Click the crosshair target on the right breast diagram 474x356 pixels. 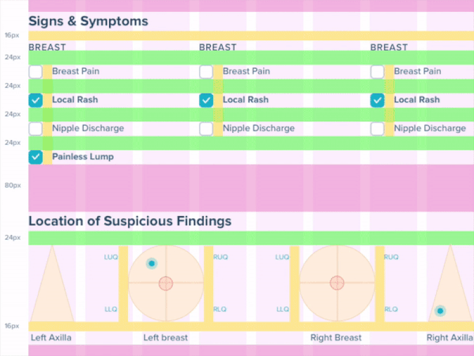336,283
